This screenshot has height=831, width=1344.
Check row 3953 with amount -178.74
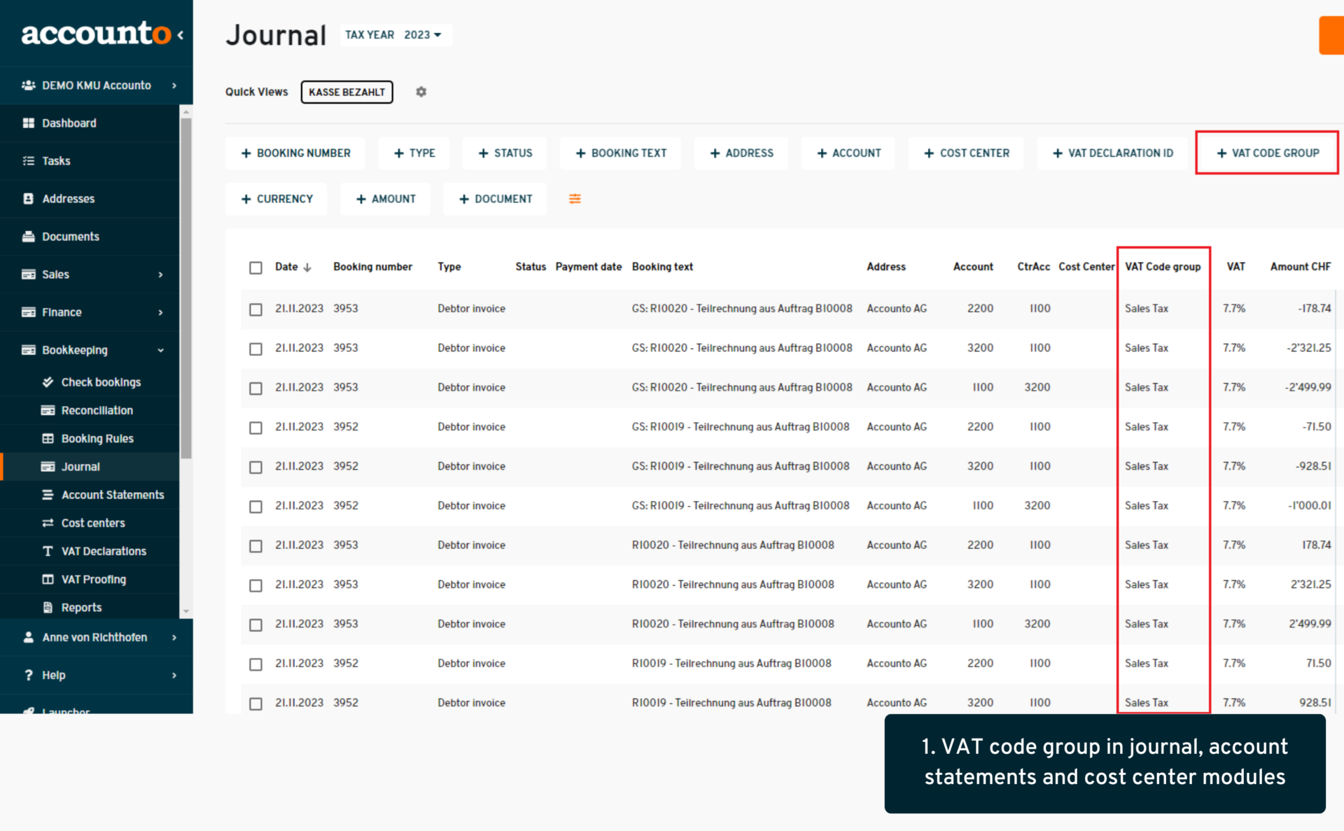[x=255, y=309]
